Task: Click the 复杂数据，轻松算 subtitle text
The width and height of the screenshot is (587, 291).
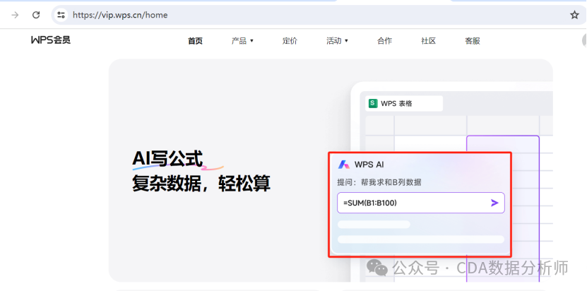Action: tap(201, 184)
